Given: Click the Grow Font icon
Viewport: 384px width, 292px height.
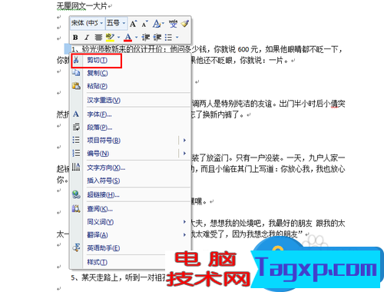Looking at the screenshot, I should pos(133,24).
